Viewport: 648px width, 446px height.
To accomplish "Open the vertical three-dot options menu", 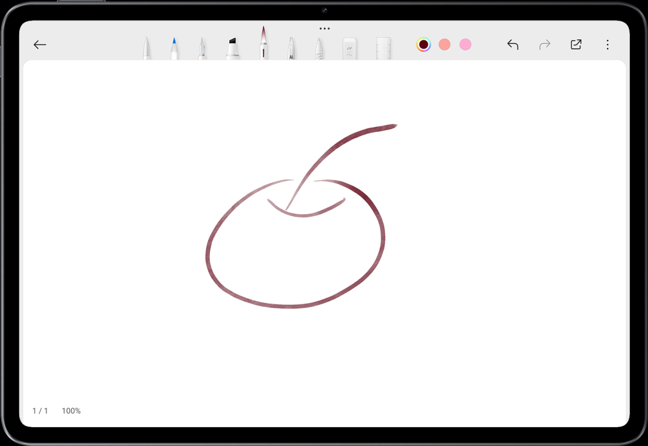I will (608, 45).
